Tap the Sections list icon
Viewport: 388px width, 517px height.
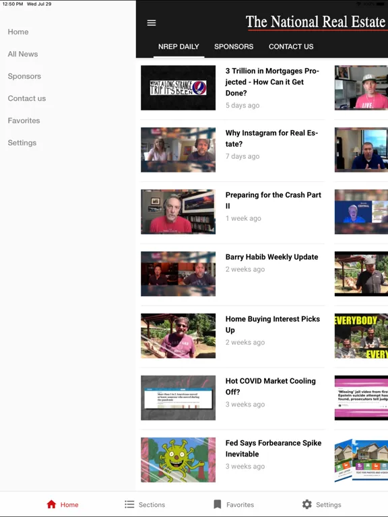[129, 504]
